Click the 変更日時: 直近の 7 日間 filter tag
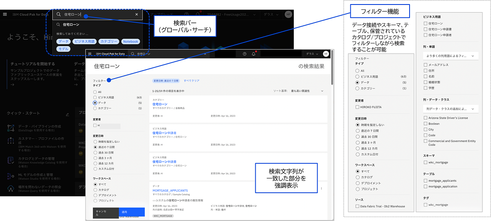 coord(166,81)
